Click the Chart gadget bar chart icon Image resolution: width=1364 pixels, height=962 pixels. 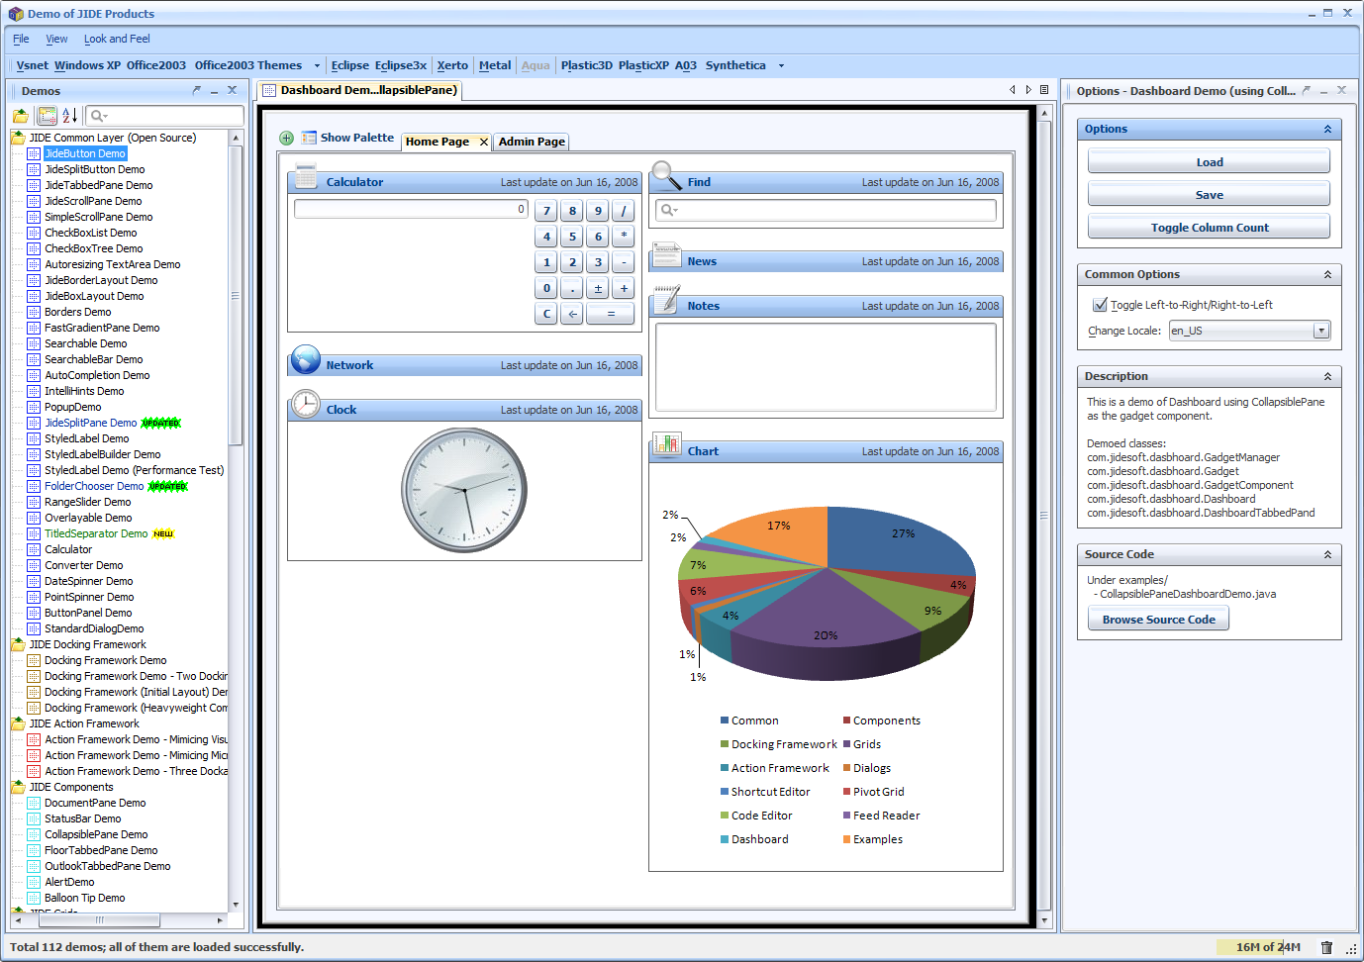667,443
